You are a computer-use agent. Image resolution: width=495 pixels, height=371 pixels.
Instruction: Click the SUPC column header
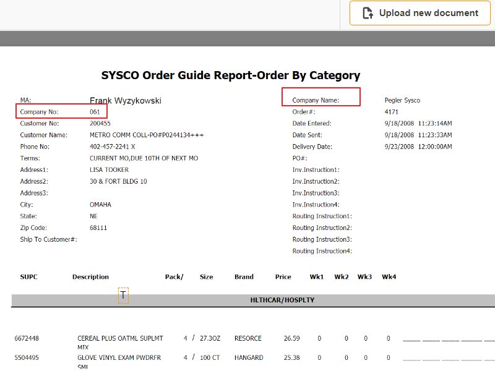(x=28, y=276)
